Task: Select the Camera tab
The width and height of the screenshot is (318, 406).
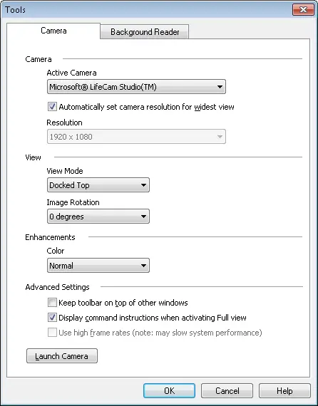Action: coord(53,31)
